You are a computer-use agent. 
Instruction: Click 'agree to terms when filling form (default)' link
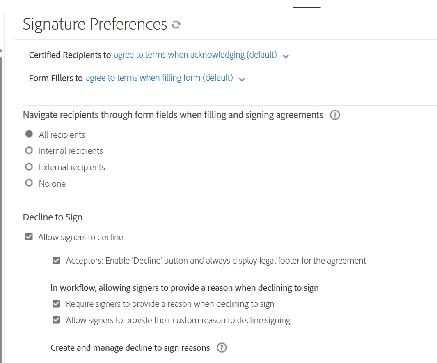159,78
